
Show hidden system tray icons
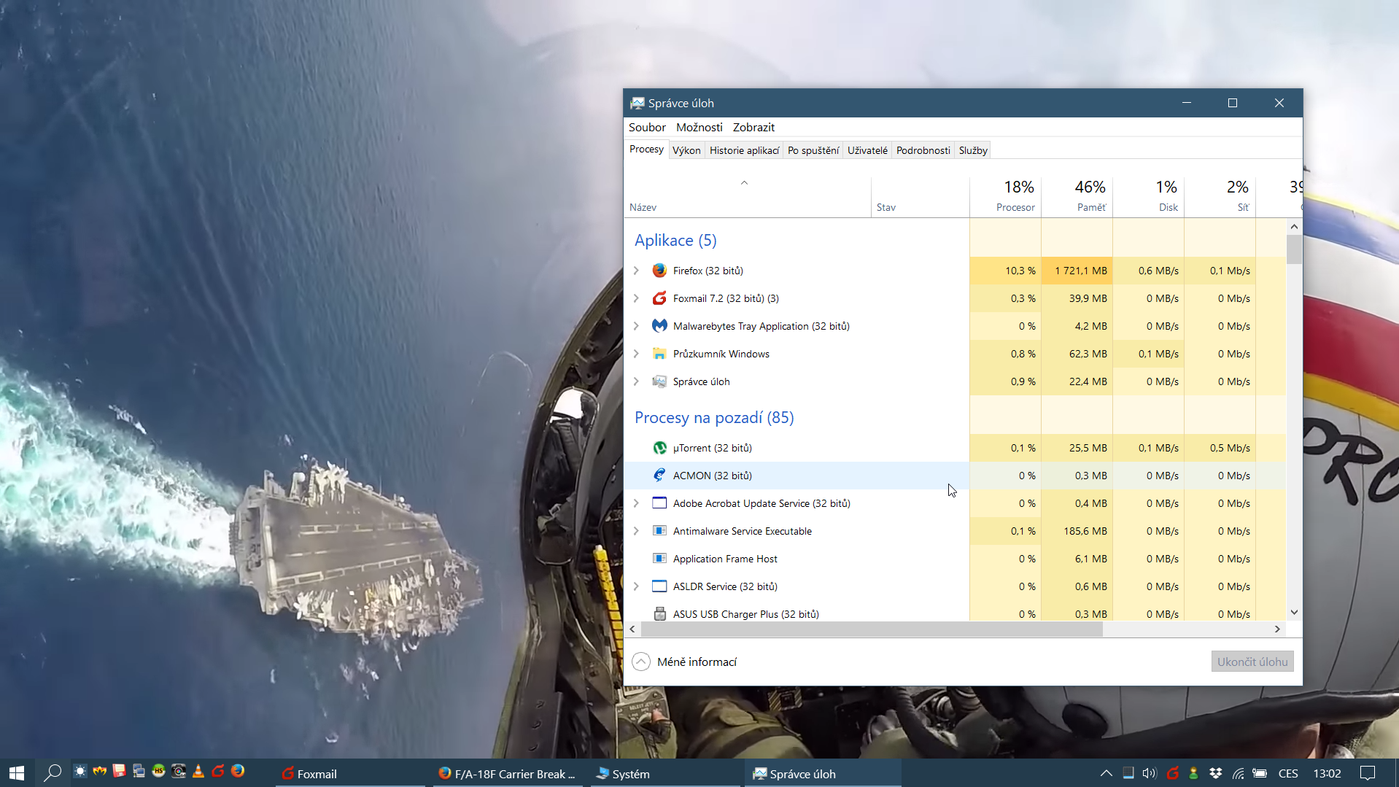click(1106, 773)
